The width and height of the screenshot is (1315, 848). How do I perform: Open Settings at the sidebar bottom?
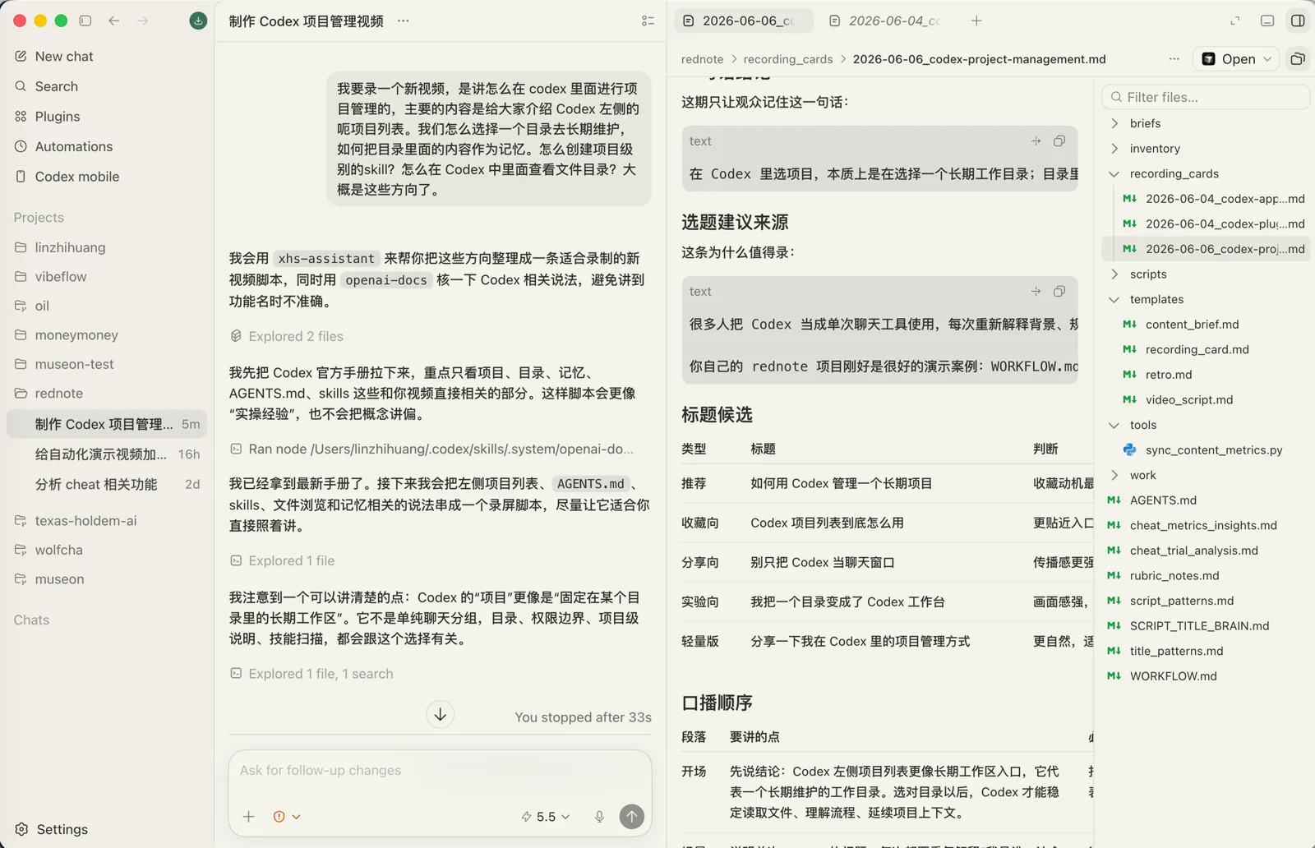click(x=51, y=829)
